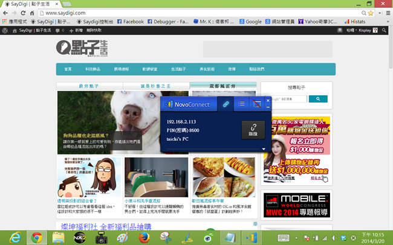Open the NovoConnect connection (link) tab
Viewport: 393px width, 245px height.
226,104
